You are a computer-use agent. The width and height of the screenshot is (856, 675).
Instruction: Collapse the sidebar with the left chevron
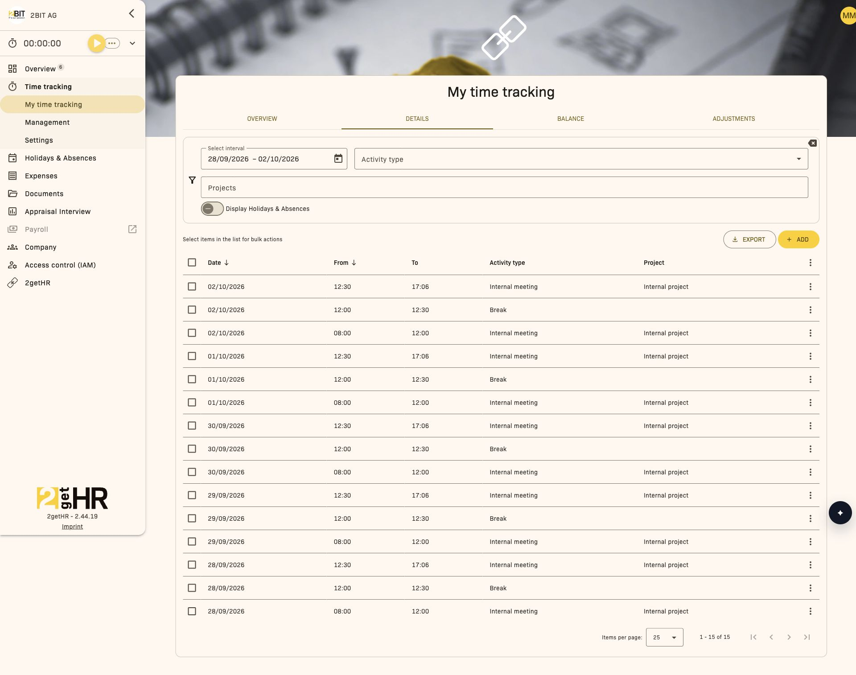(132, 13)
